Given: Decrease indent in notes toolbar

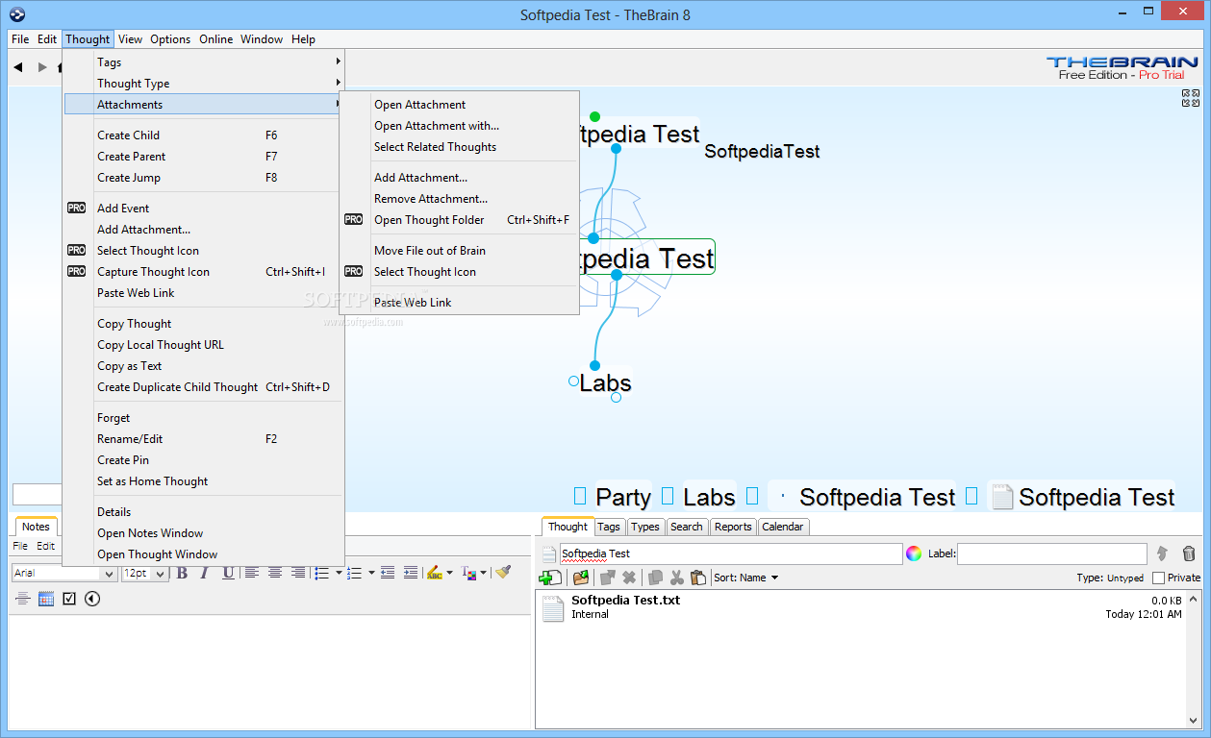Looking at the screenshot, I should tap(388, 573).
